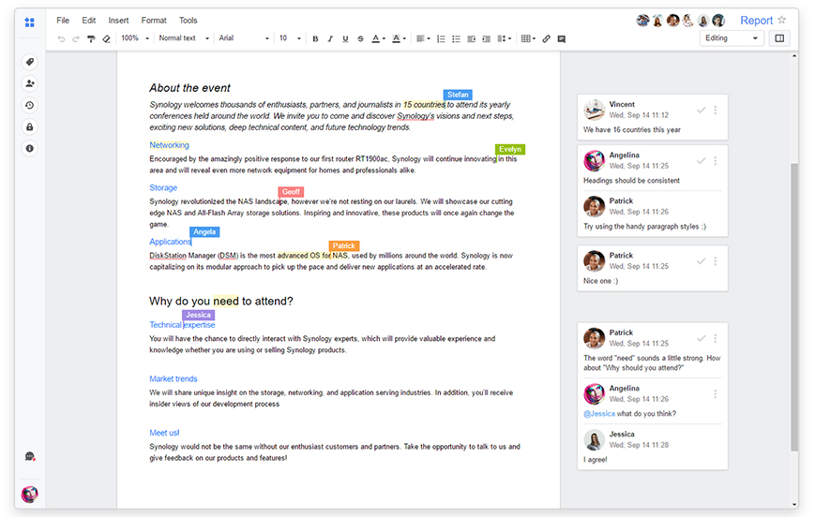The height and width of the screenshot is (517, 815).
Task: Click the user profile avatar at bottom left
Action: (30, 494)
